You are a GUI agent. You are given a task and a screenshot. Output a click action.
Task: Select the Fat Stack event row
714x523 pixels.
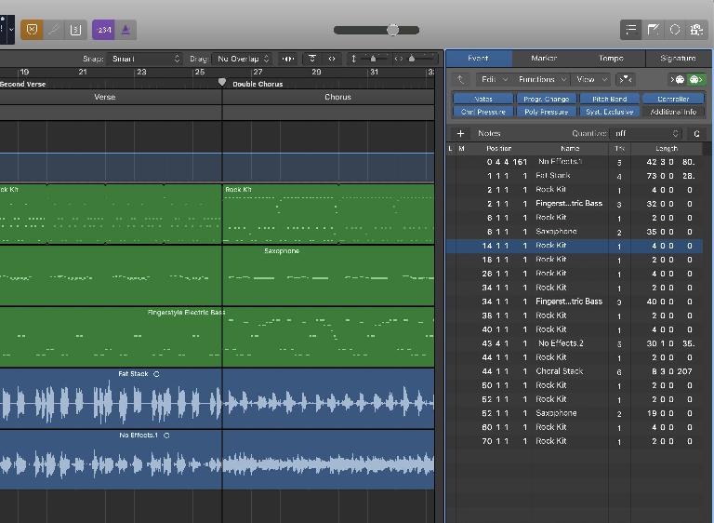575,176
